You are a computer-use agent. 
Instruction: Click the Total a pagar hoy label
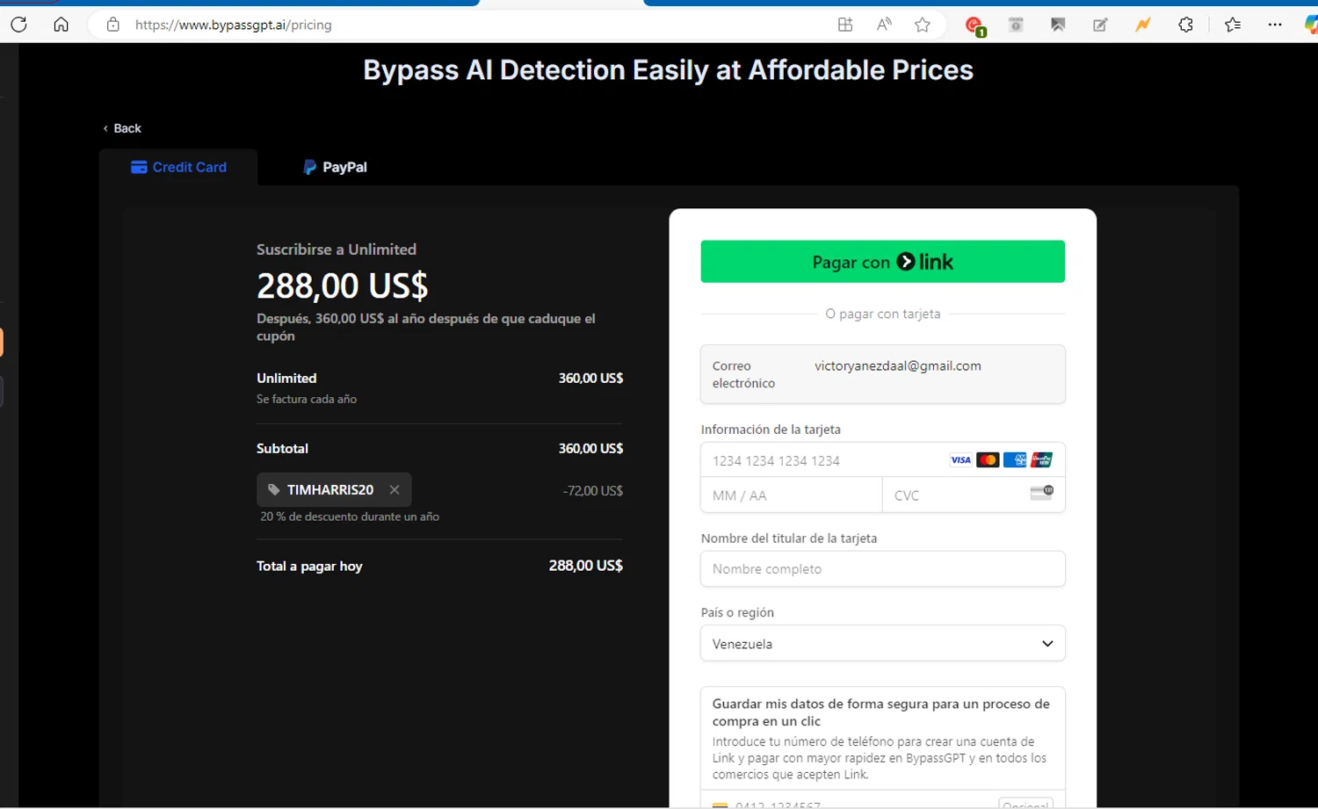pos(309,567)
